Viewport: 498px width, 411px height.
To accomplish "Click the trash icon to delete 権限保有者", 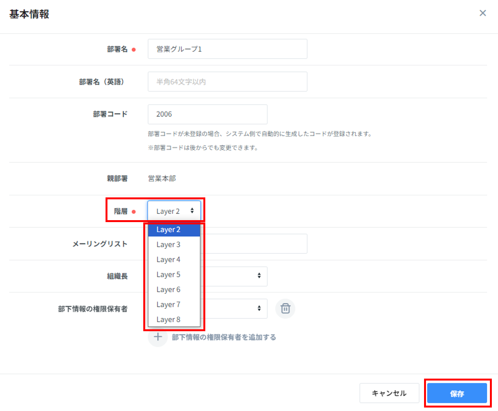I will 285,308.
